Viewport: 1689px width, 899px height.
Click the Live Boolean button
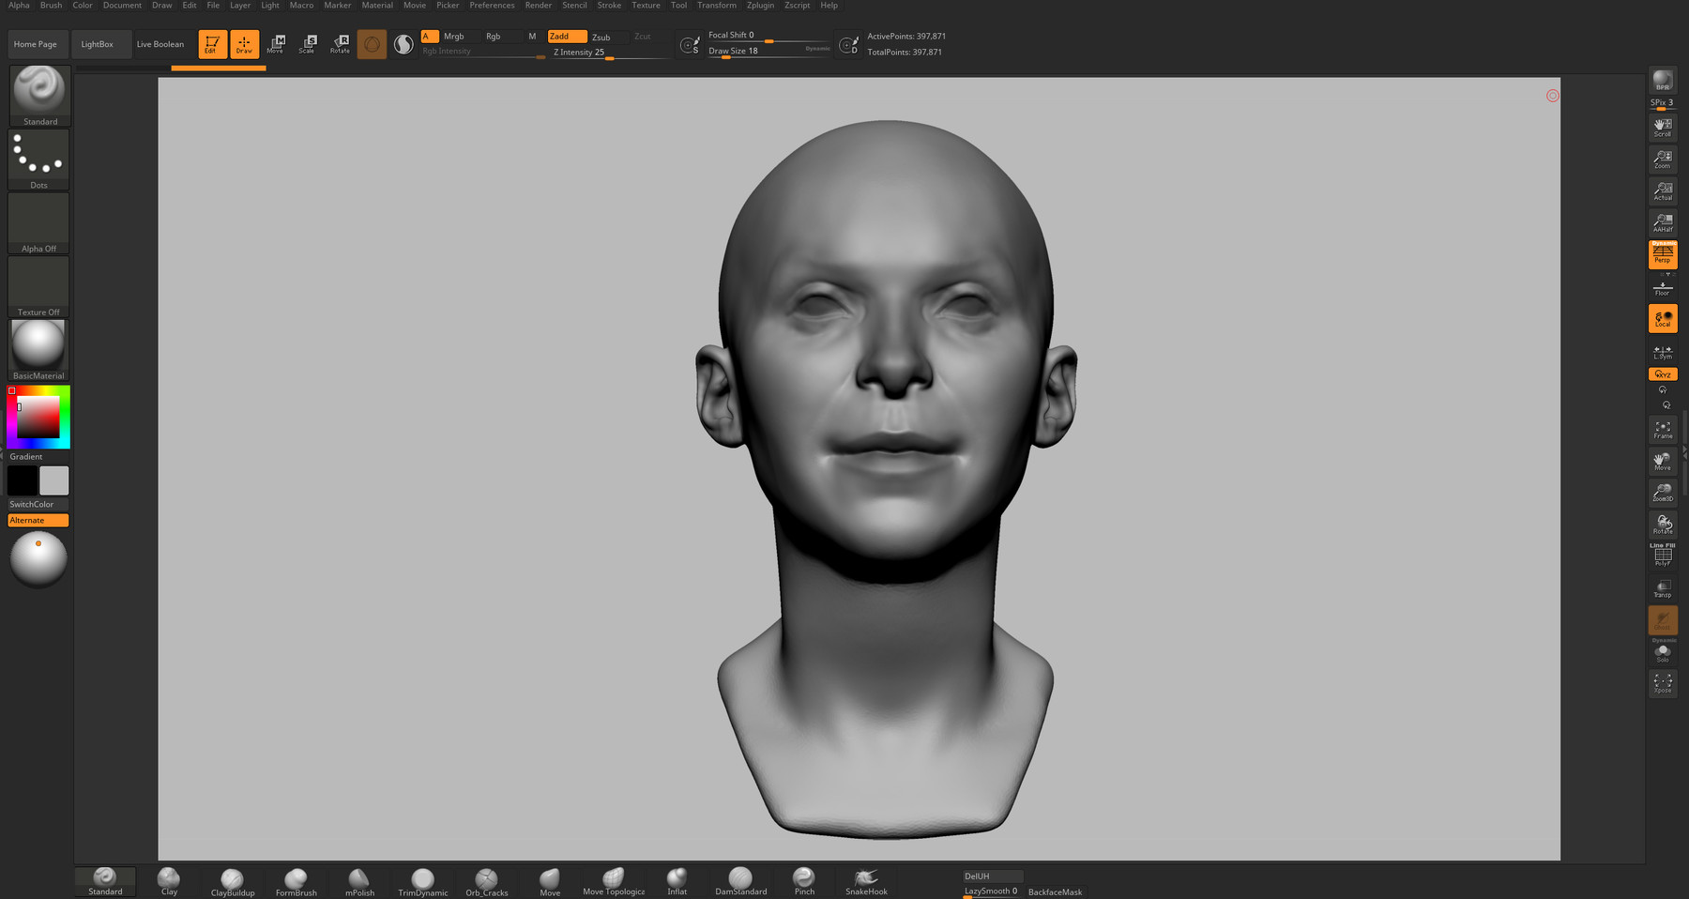(x=160, y=43)
